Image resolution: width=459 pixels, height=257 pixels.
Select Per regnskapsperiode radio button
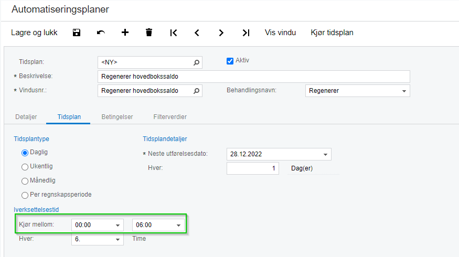(x=25, y=195)
